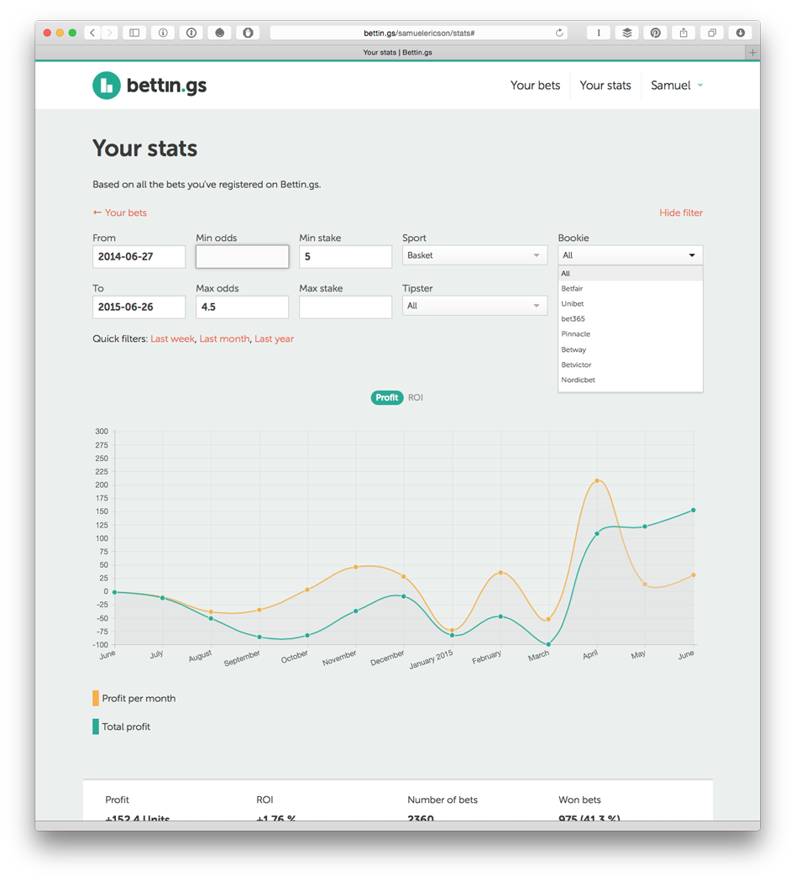Screen dimensions: 796x881
Task: Toggle the Profit chart view
Action: (x=387, y=397)
